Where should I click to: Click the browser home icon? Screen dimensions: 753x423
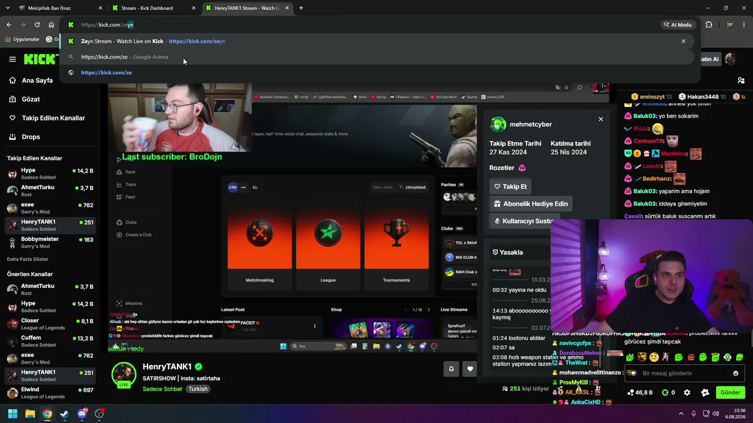click(51, 25)
